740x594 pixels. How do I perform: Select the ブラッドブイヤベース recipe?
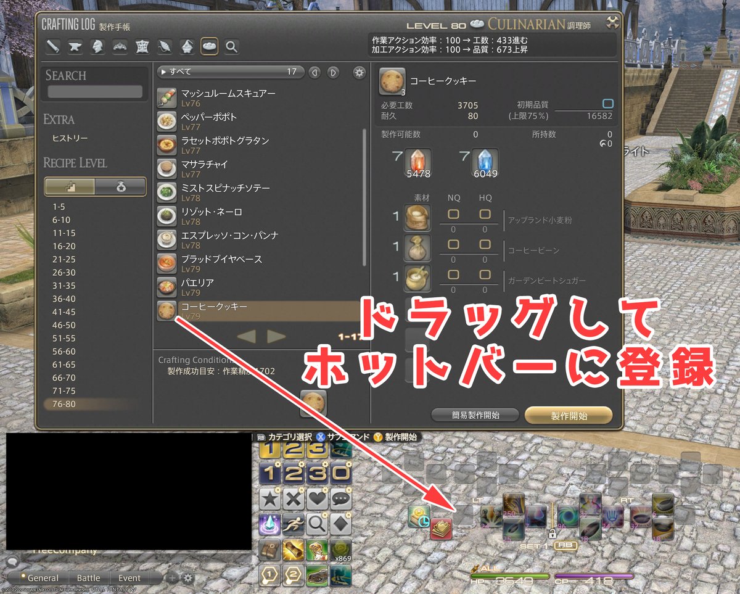pos(259,263)
